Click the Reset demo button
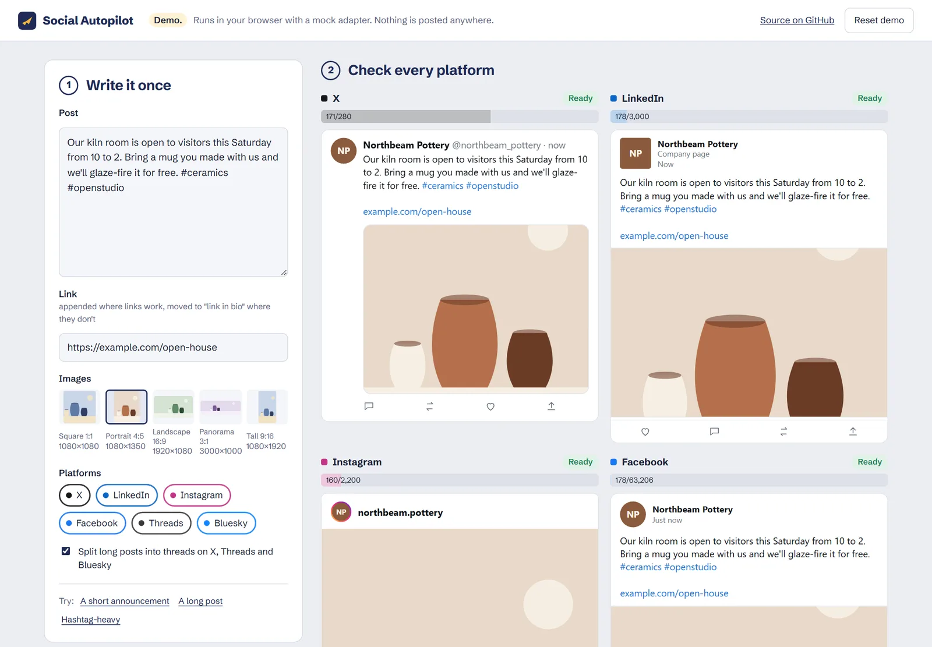 [879, 20]
